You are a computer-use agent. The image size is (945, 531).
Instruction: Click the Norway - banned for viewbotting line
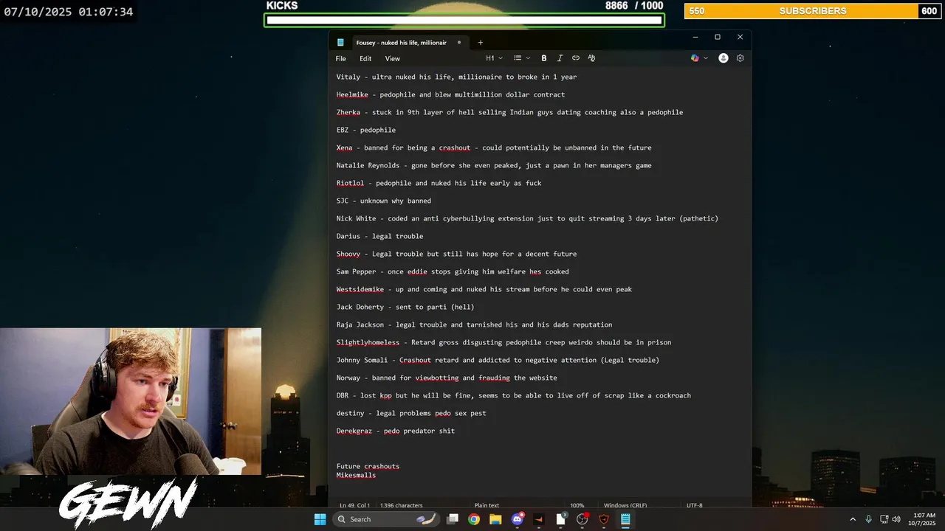447,378
